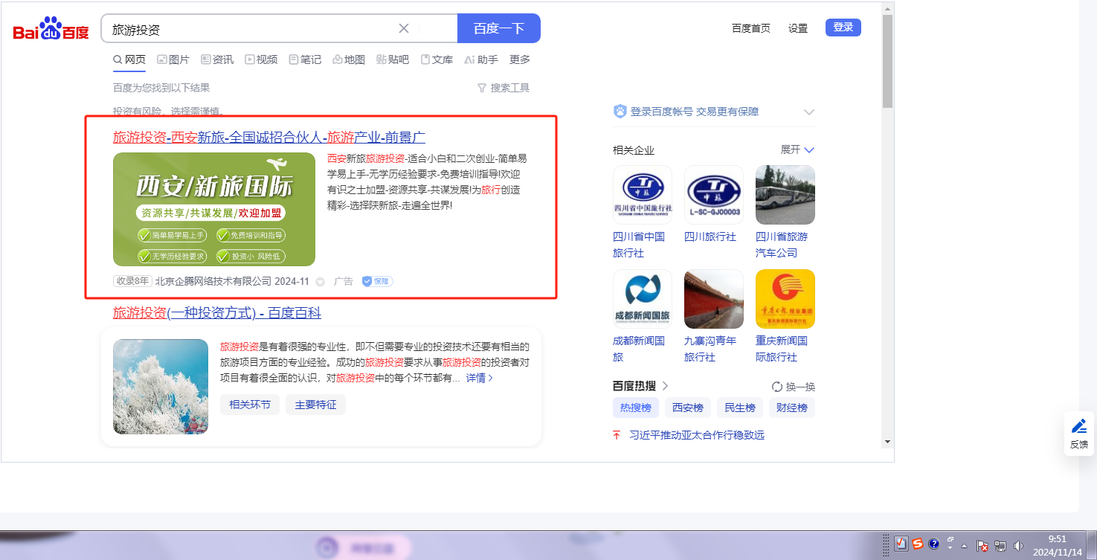This screenshot has height=560, width=1097.
Task: Click the 反馈 feedback button
Action: coord(1079,434)
